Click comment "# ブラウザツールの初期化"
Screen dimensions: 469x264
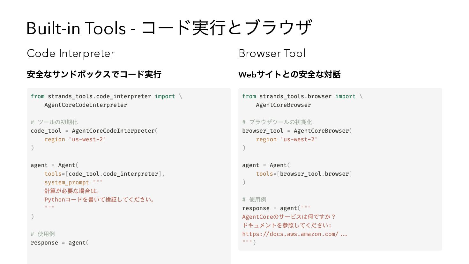277,122
